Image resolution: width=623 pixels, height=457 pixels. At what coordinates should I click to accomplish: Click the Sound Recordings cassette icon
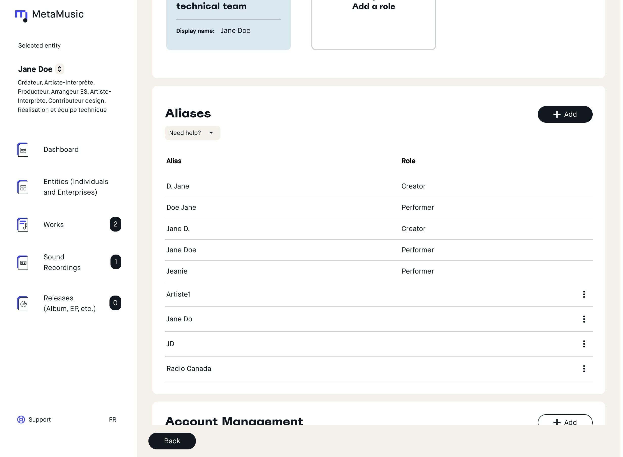pos(23,262)
